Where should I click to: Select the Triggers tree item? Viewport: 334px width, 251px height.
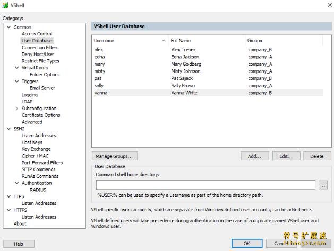pyautogui.click(x=30, y=82)
